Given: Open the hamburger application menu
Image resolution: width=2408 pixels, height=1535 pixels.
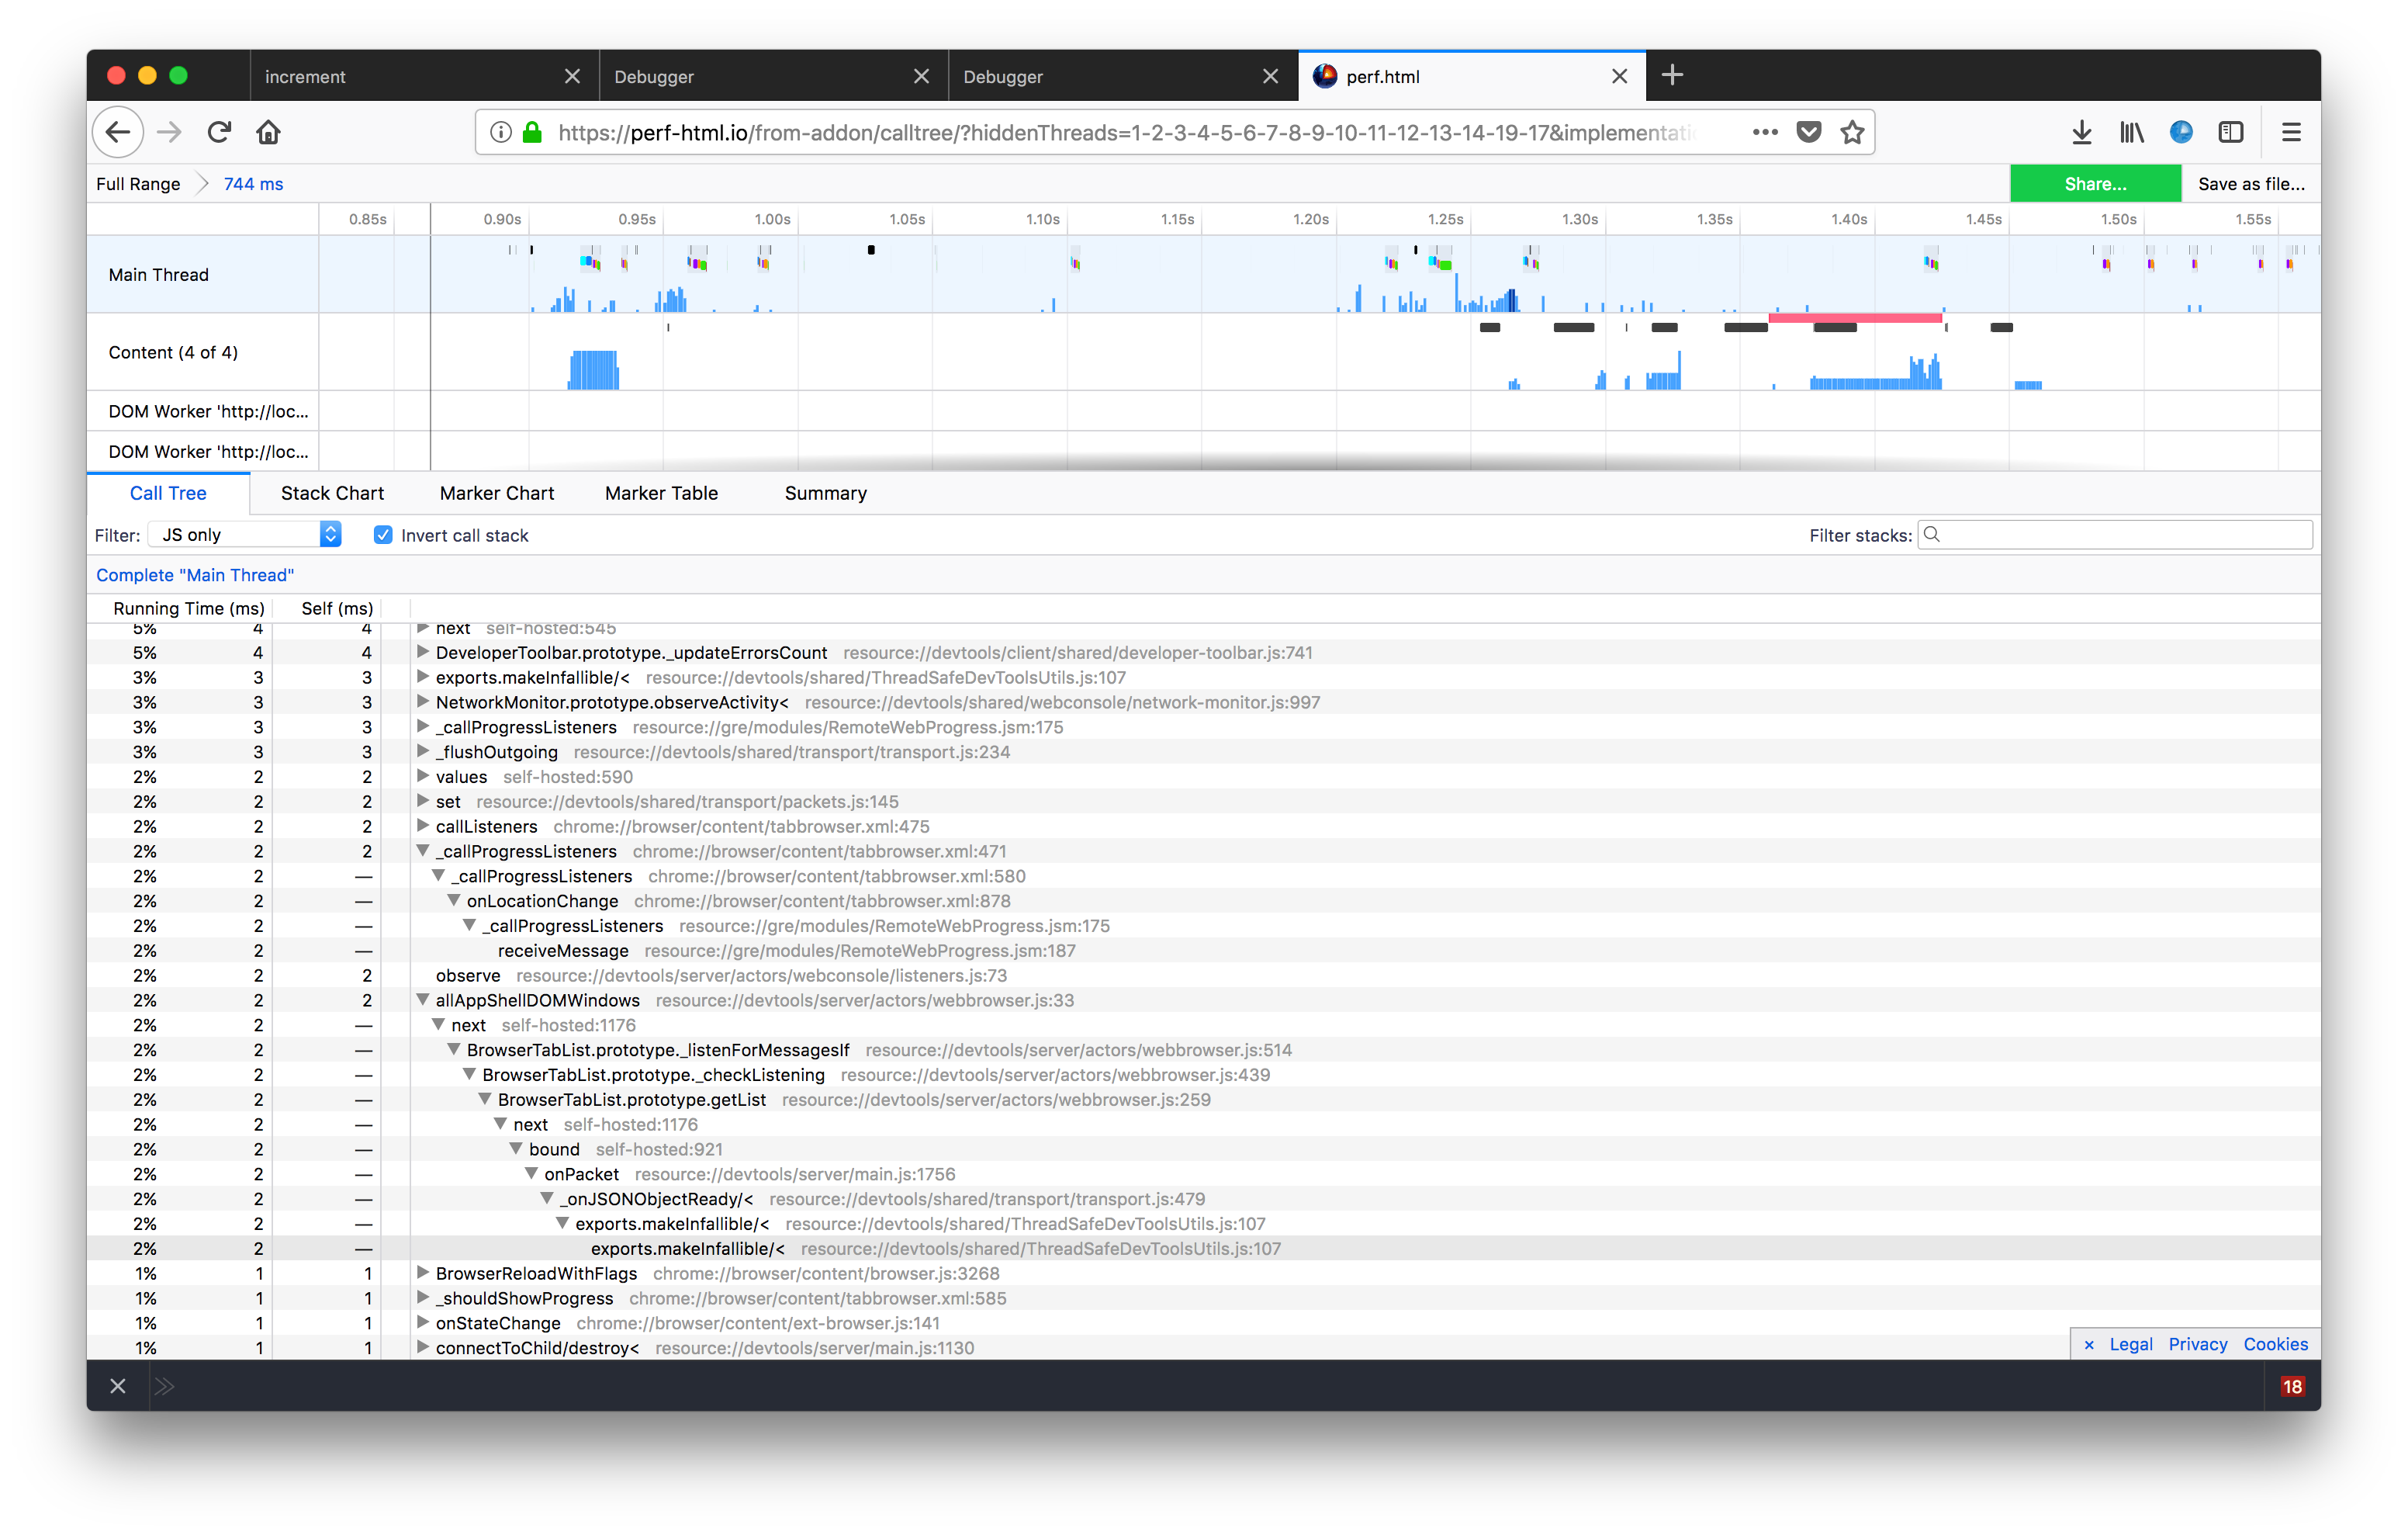Looking at the screenshot, I should 2291,132.
